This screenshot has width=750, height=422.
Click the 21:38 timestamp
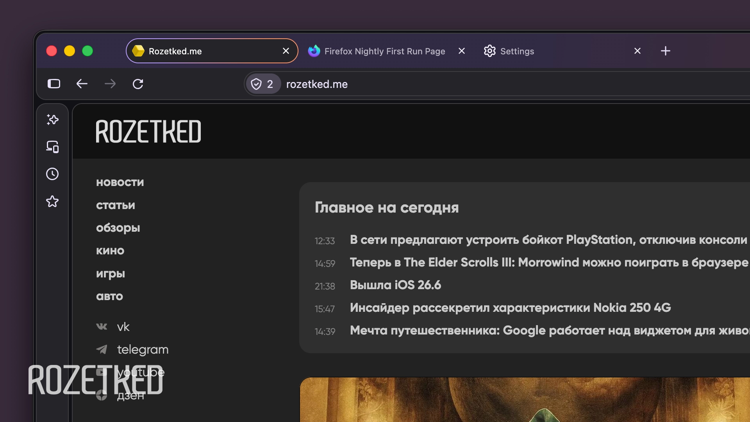tap(325, 286)
